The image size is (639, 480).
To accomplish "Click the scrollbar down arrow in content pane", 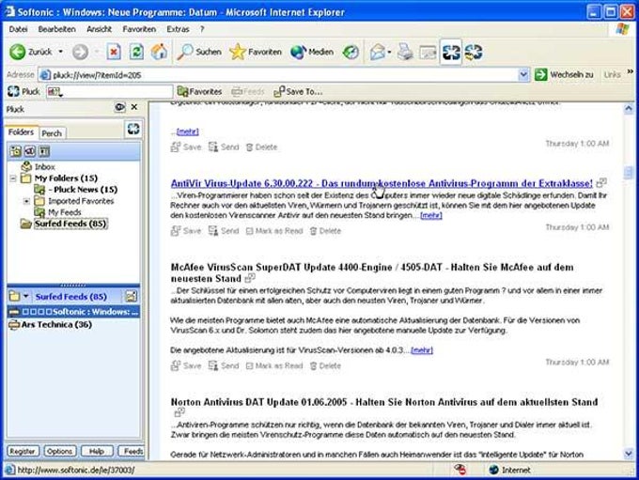I will point(628,454).
